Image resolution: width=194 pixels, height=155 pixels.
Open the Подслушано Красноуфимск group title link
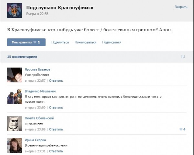pyautogui.click(x=60, y=8)
